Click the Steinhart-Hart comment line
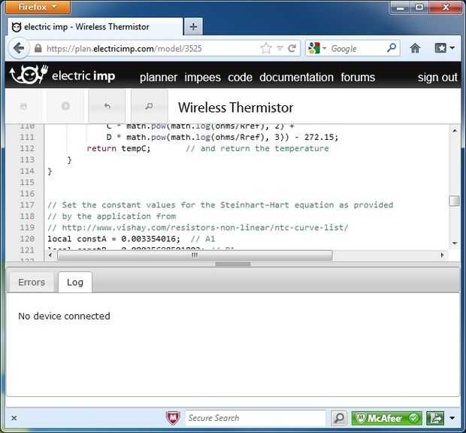 [220, 204]
